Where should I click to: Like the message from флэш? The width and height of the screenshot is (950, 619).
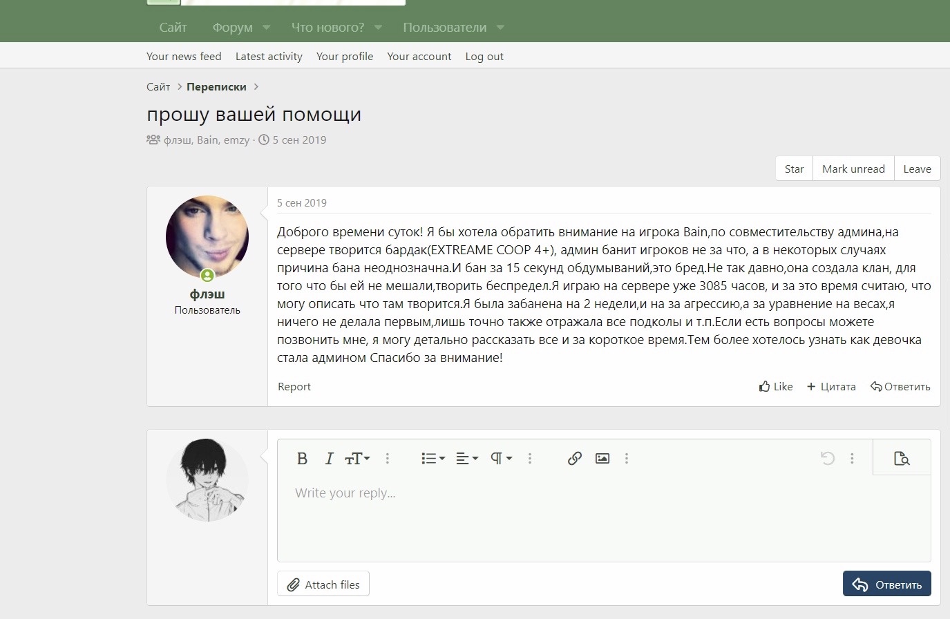pyautogui.click(x=775, y=387)
